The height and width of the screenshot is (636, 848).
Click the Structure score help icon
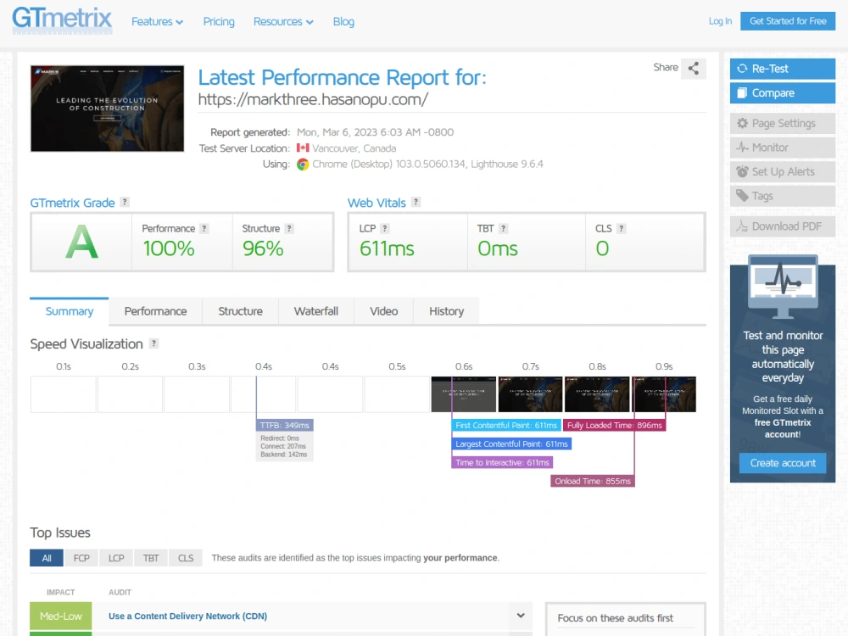pyautogui.click(x=289, y=228)
